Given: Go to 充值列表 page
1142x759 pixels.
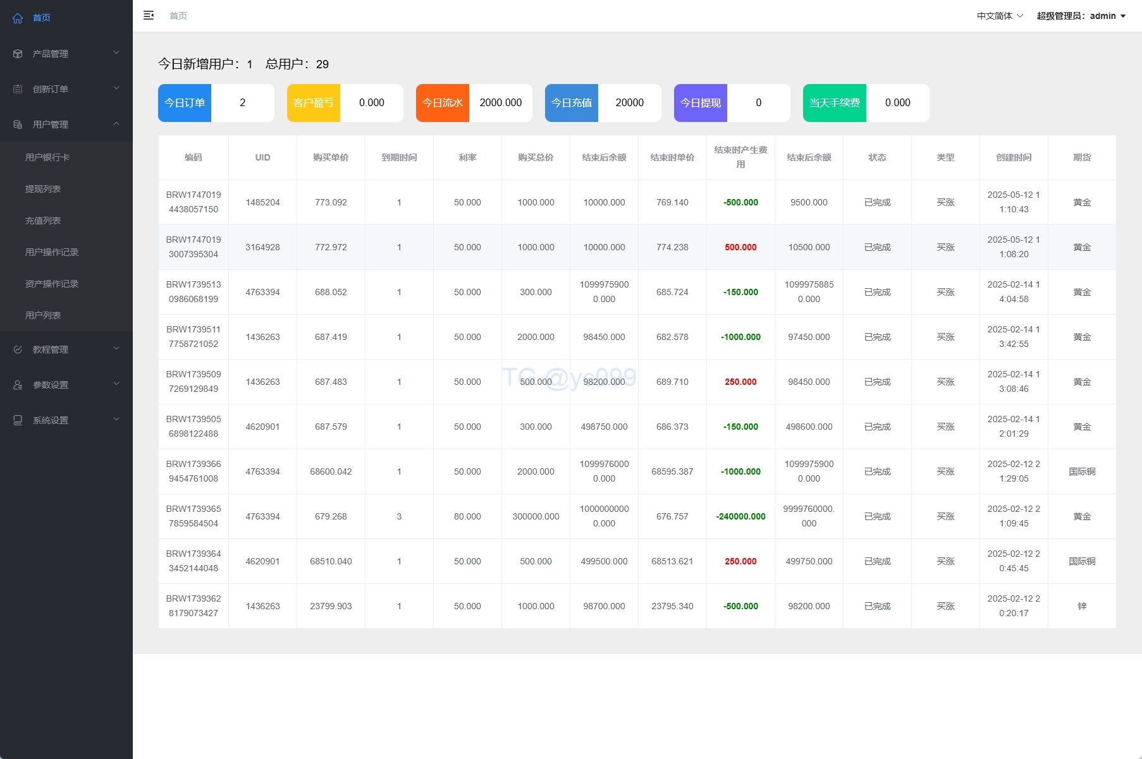Looking at the screenshot, I should coord(43,221).
